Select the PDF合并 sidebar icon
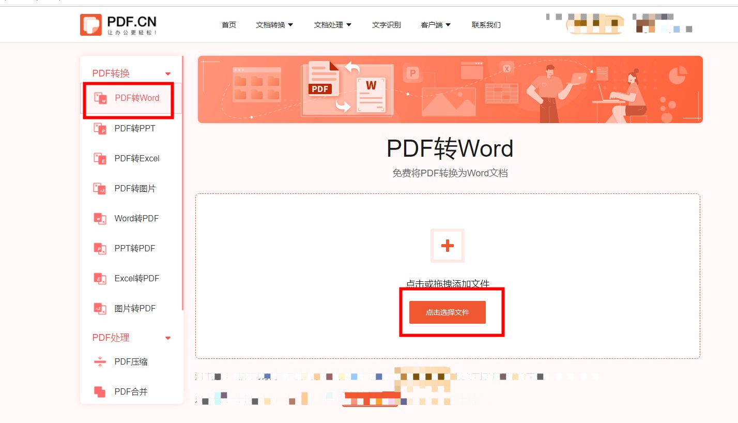Image resolution: width=738 pixels, height=423 pixels. [x=100, y=391]
